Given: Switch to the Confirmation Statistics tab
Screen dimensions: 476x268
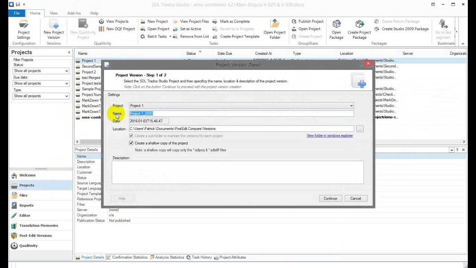Looking at the screenshot, I should (x=127, y=257).
